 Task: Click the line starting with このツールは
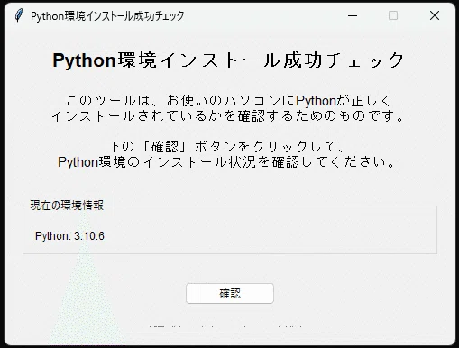coord(229,101)
